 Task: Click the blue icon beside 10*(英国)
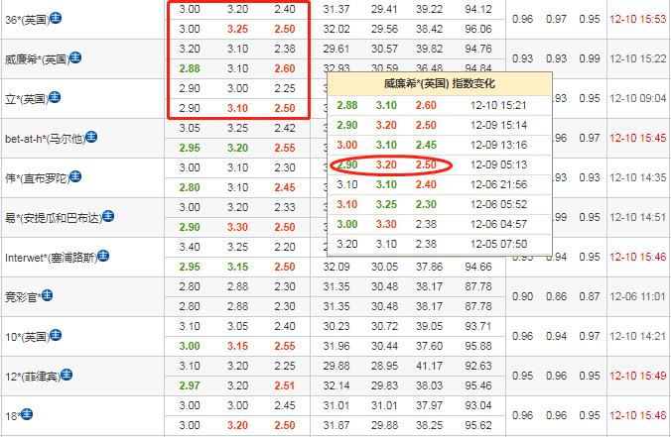tap(56, 335)
